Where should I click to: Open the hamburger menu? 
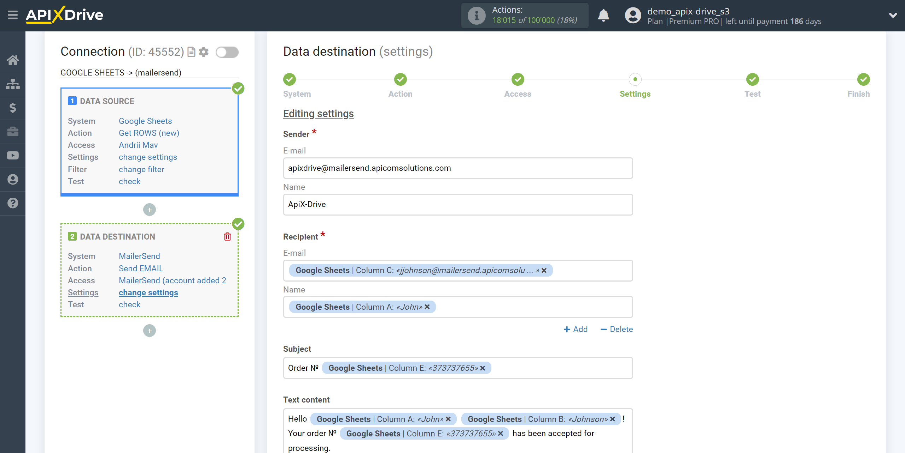(13, 15)
